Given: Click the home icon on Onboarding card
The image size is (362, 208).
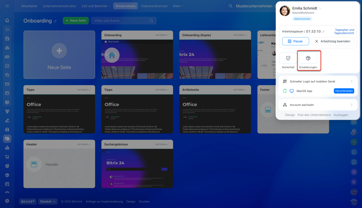Looking at the screenshot, I should [x=112, y=55].
